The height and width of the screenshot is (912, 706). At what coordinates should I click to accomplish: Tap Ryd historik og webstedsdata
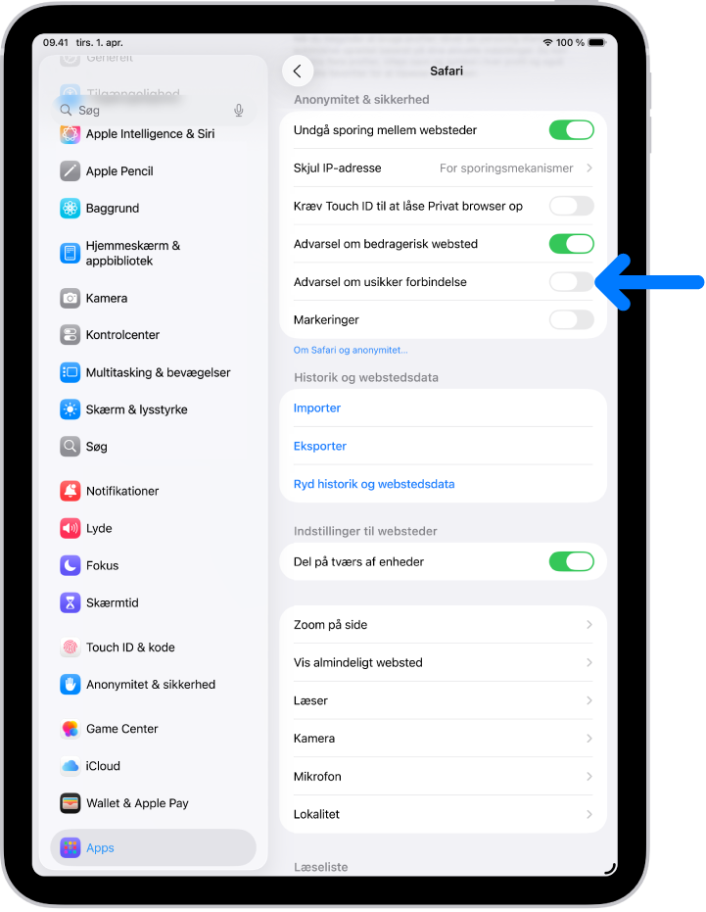374,484
